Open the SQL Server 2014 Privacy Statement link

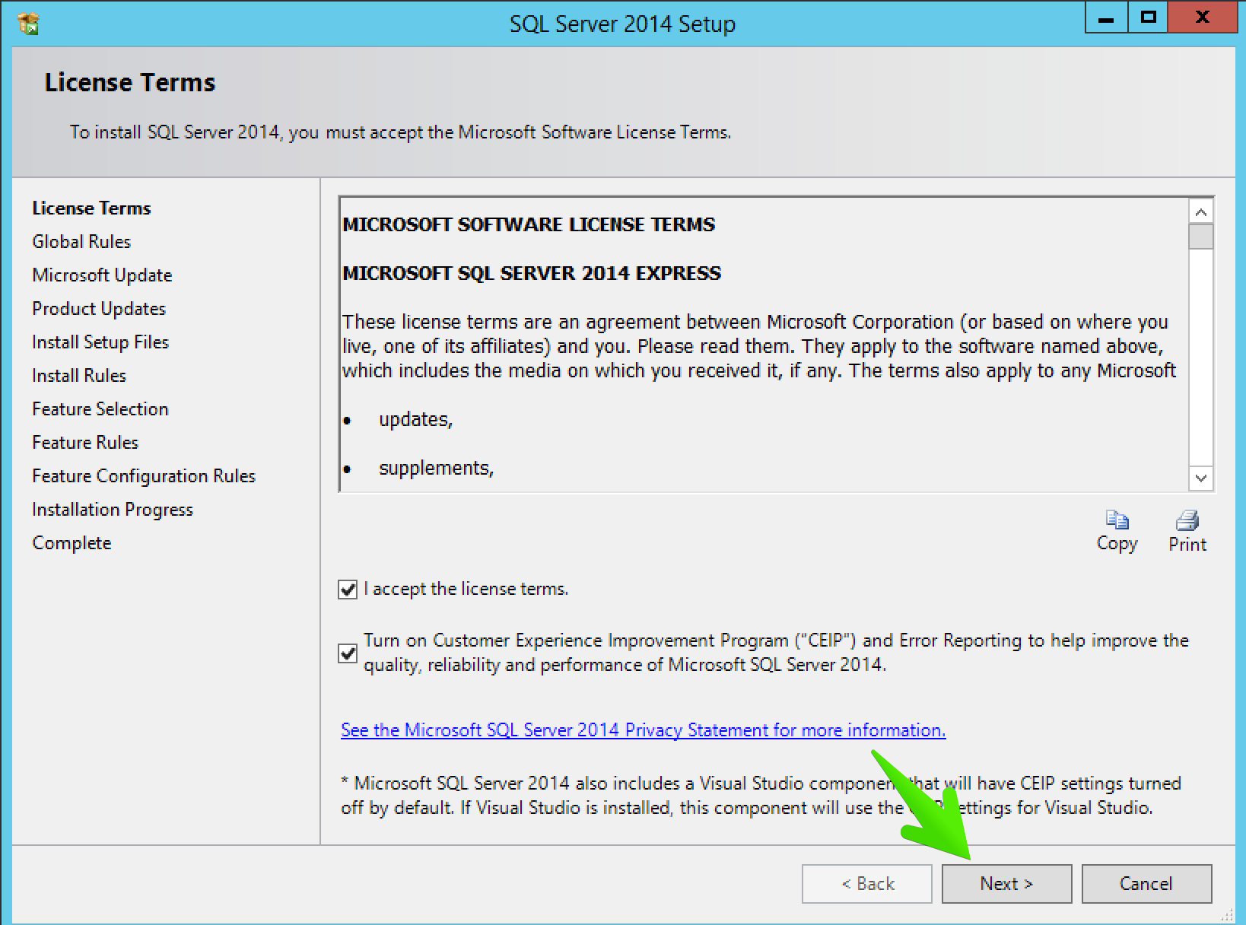644,730
